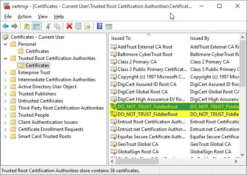The width and height of the screenshot is (247, 175).
Task: Select Certificates under Personal
Action: pos(37,51)
